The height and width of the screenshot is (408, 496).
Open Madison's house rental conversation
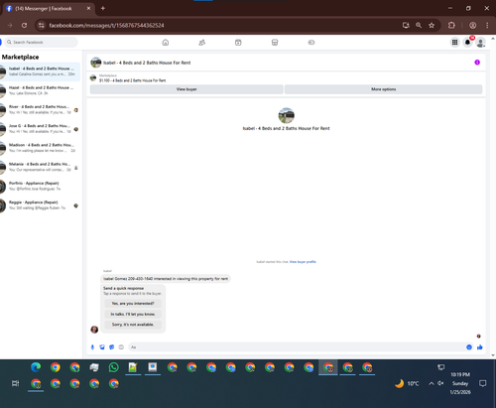tap(40, 148)
